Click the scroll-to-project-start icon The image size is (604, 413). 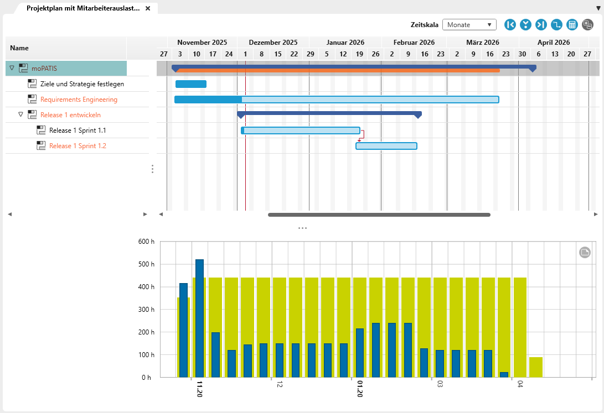[510, 25]
